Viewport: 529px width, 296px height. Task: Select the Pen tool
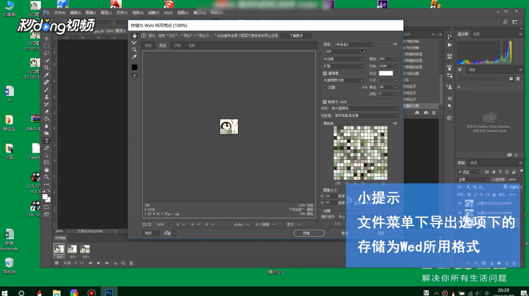coord(47,148)
